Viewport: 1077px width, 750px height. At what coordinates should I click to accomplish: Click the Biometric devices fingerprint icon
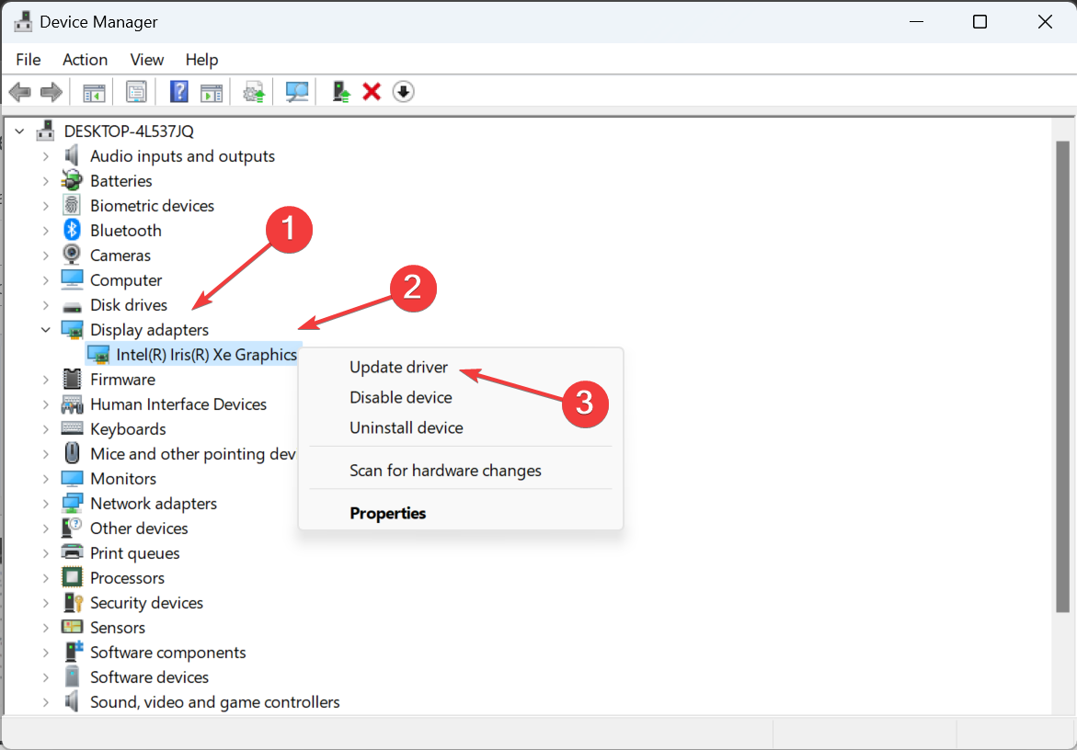[72, 205]
